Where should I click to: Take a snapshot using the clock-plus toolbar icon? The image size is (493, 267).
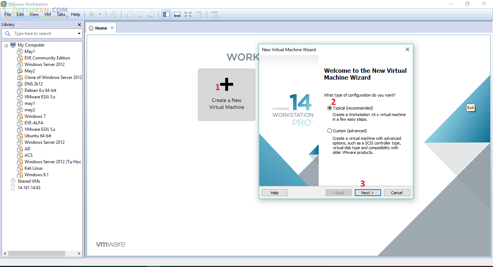tap(129, 14)
